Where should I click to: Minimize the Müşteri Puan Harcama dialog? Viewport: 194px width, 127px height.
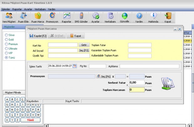click(175, 29)
